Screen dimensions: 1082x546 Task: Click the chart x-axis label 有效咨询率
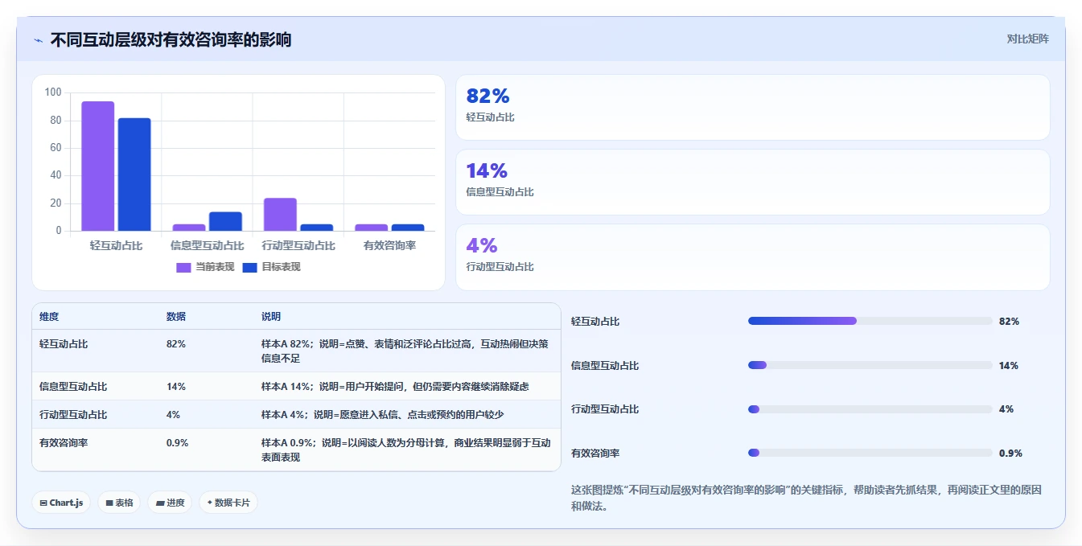pyautogui.click(x=389, y=245)
